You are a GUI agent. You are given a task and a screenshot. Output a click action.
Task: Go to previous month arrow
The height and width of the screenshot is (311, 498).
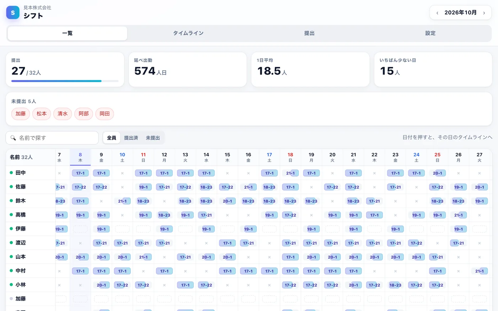437,13
